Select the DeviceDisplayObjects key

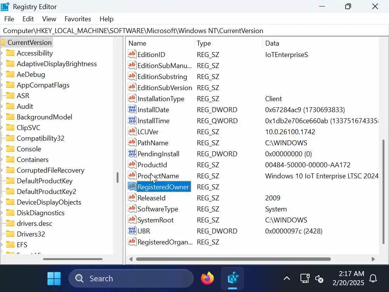[x=49, y=202]
